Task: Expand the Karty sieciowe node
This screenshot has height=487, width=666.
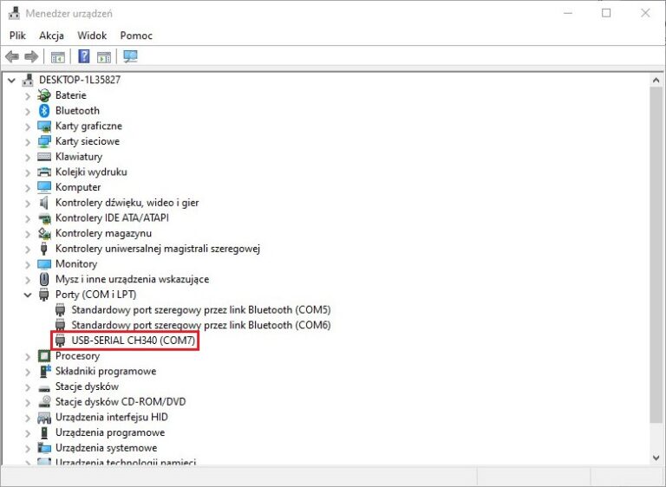Action: [x=28, y=141]
